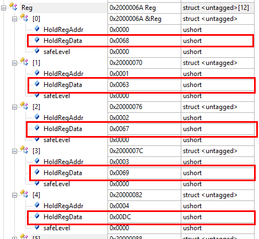Viewport: 259px width, 239px height.
Task: Click member icon of HoldRegData under [1]
Action: 37,84
